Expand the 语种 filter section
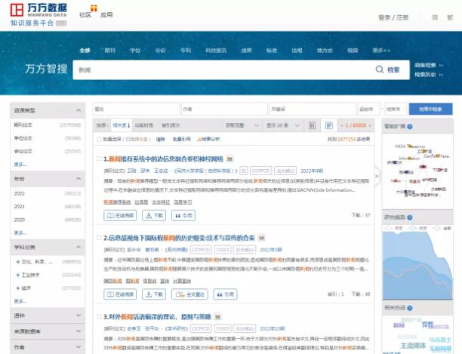Viewport: 462px width, 354px height. [x=79, y=316]
